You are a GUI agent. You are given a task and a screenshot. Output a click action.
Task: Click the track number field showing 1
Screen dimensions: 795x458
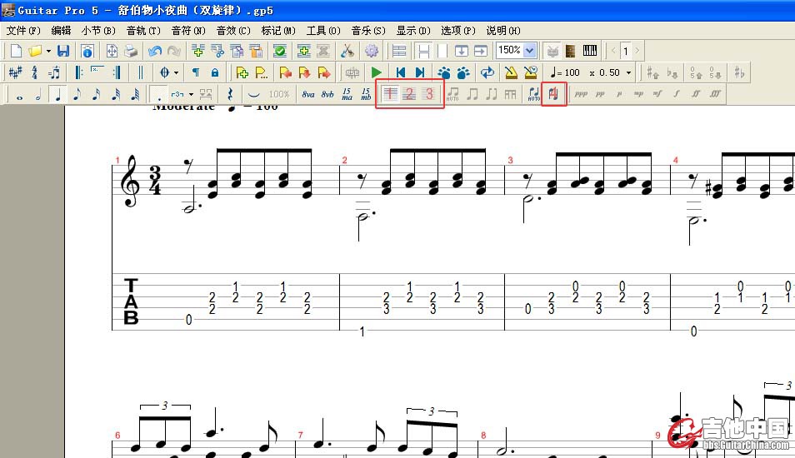pyautogui.click(x=626, y=51)
